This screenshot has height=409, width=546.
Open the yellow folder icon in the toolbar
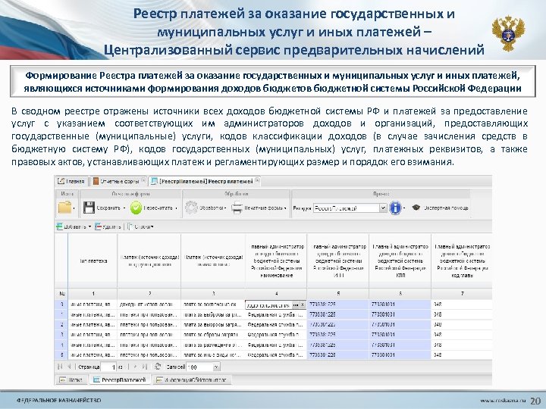64,208
